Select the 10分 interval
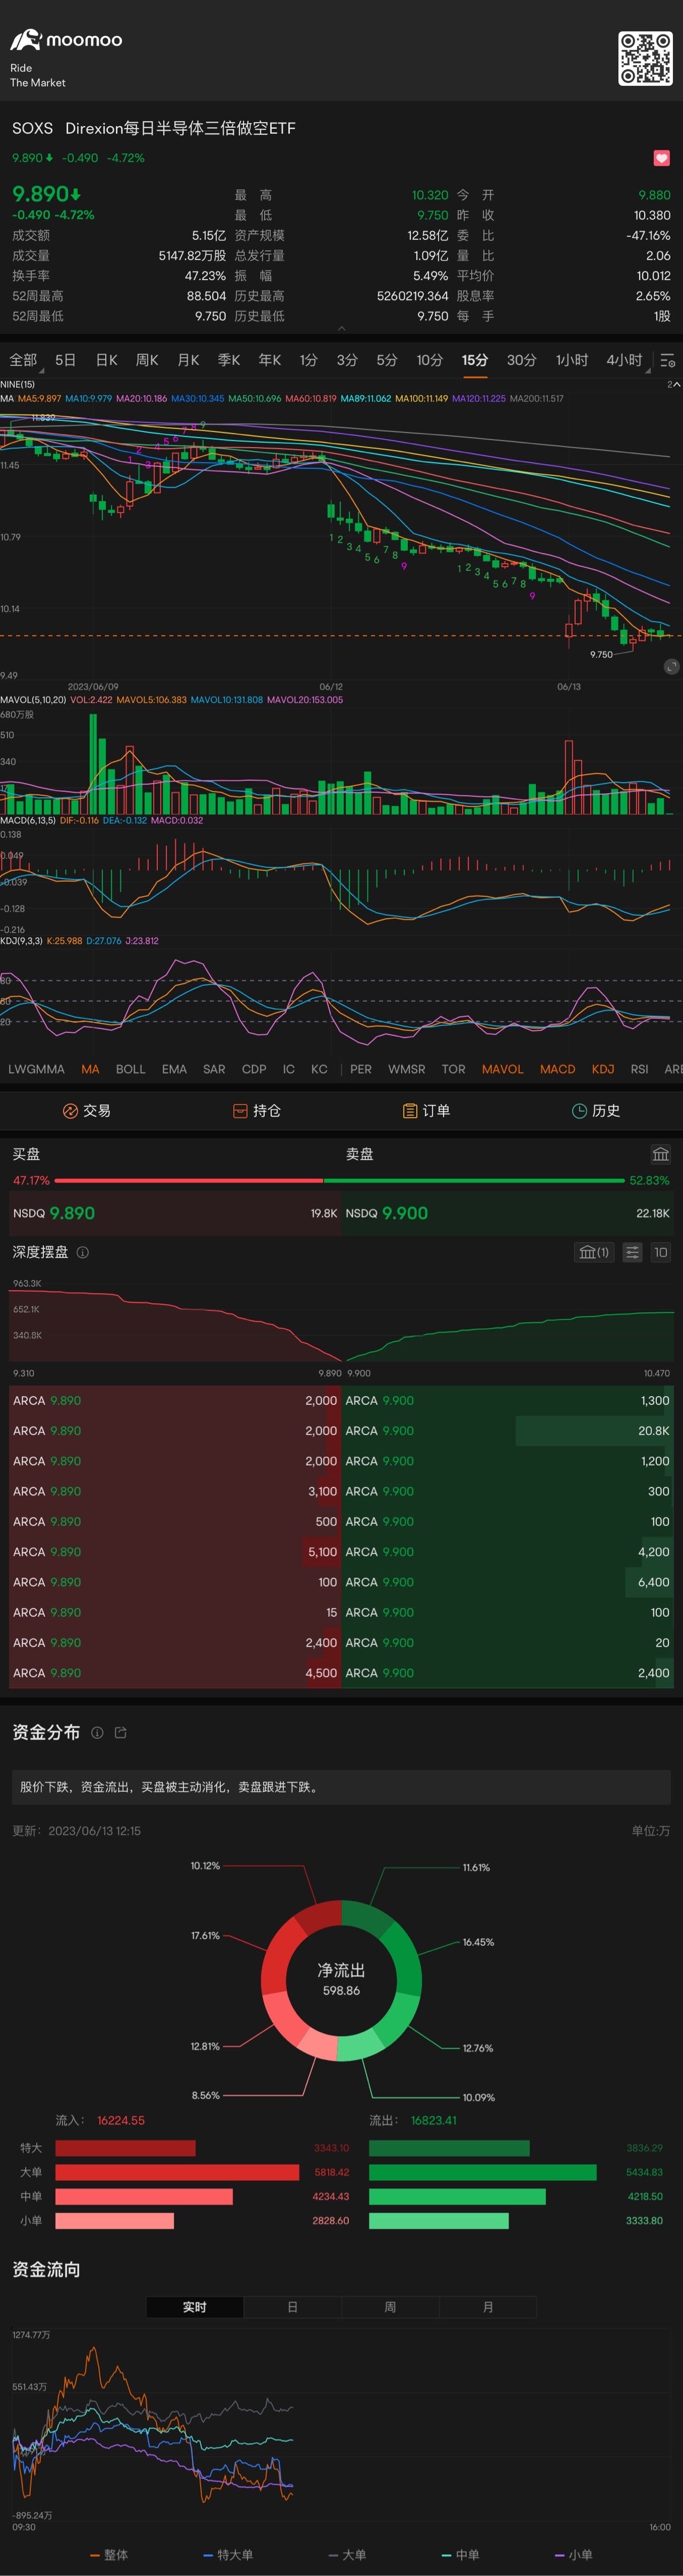The width and height of the screenshot is (683, 2576). click(x=430, y=360)
